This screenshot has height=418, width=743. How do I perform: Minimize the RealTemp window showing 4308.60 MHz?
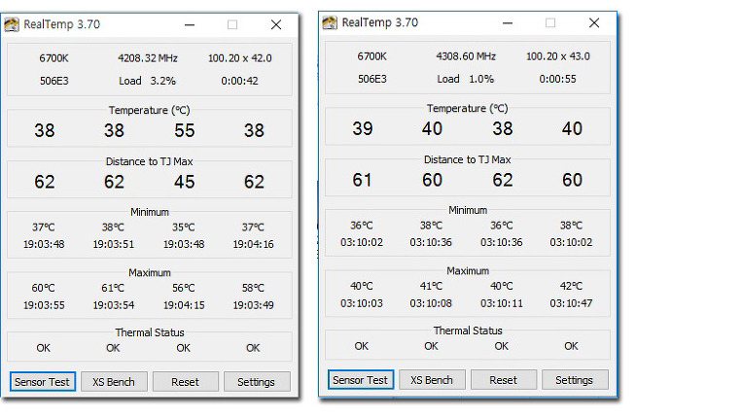tap(508, 22)
